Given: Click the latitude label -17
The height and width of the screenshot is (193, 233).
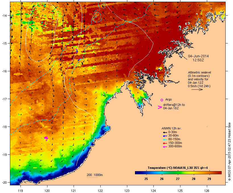Looking at the screenshot, I should (4, 99).
